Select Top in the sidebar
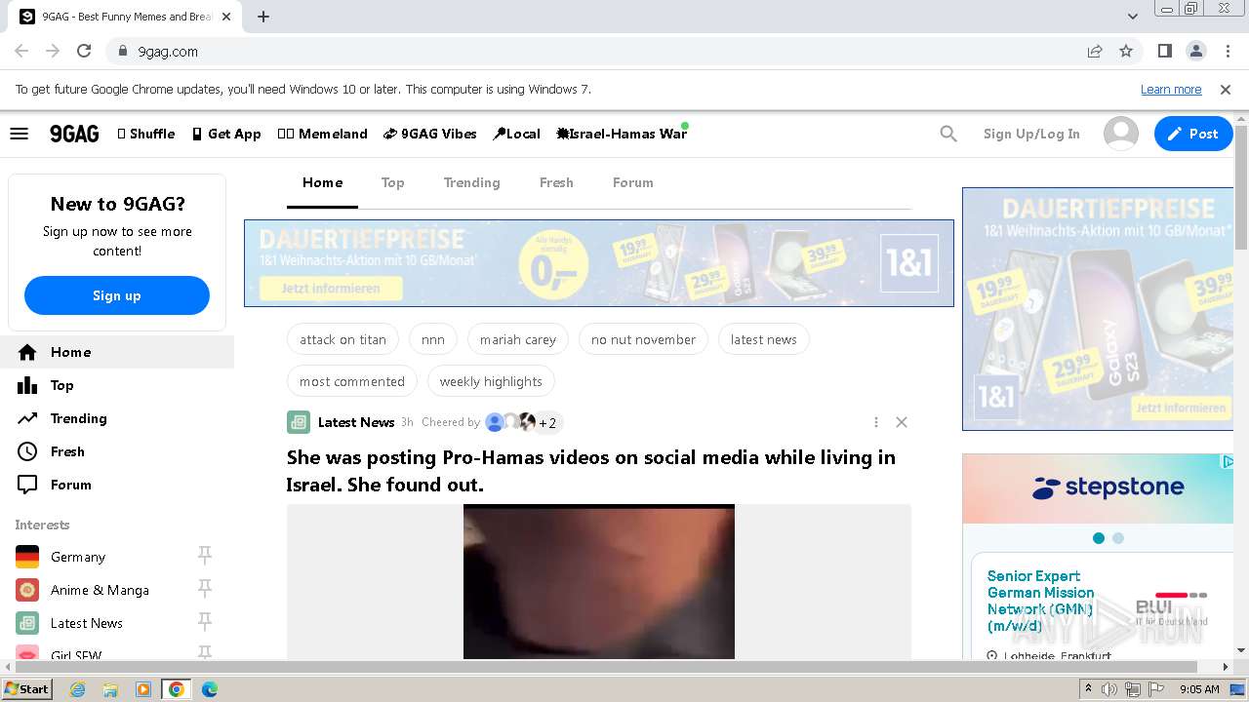 117,385
